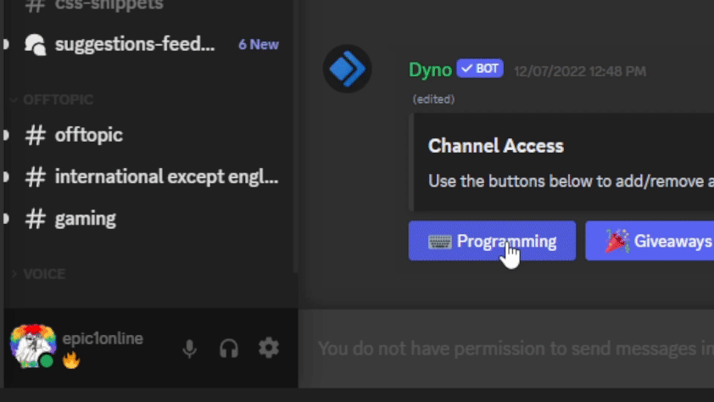Deafen audio with the headphones icon

tap(229, 349)
